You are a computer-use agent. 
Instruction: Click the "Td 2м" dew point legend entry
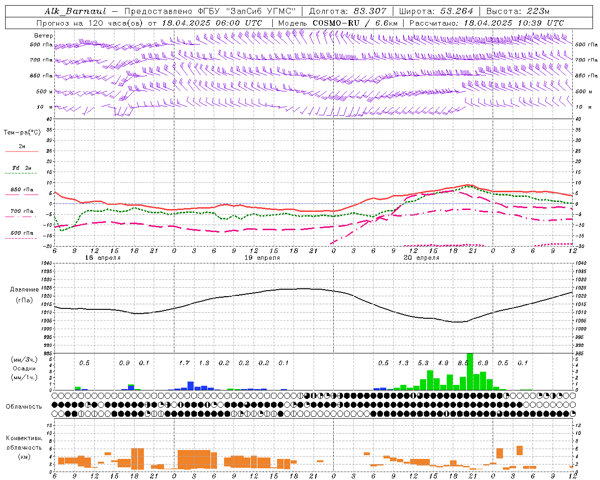22,168
